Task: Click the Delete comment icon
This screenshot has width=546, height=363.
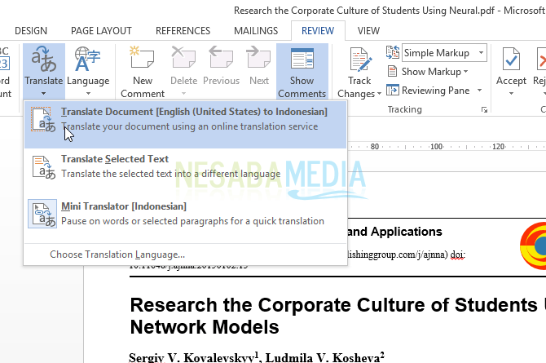Action: [183, 58]
